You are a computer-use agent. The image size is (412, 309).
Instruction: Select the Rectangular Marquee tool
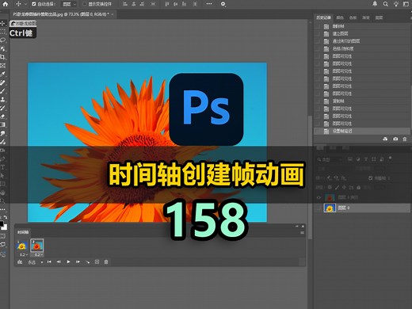[x=3, y=32]
